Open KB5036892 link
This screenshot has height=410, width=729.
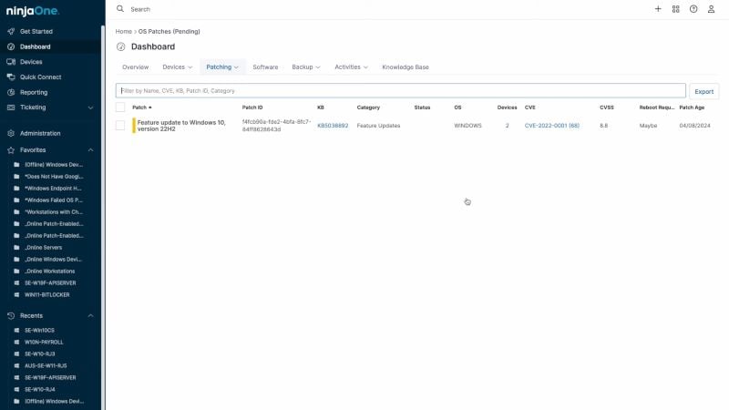tap(333, 126)
